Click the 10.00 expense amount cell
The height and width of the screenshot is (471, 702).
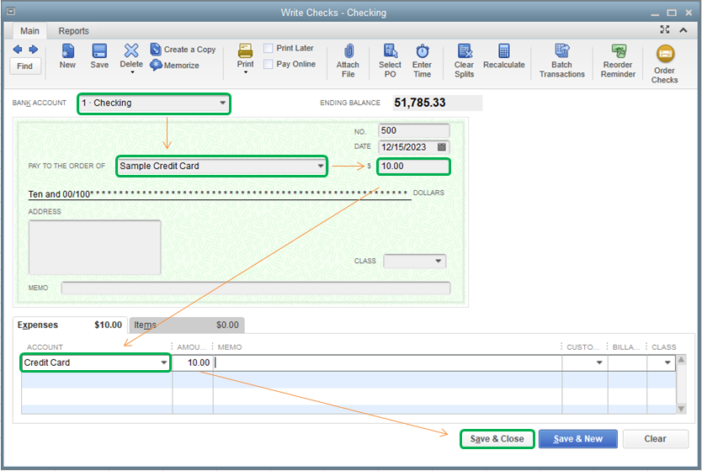(x=193, y=363)
